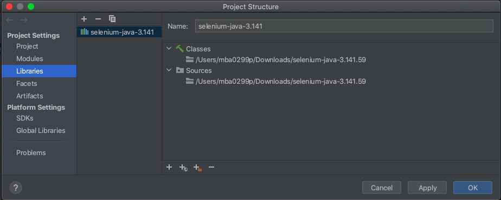Click the Sources folder icon
Image resolution: width=501 pixels, height=200 pixels.
180,70
